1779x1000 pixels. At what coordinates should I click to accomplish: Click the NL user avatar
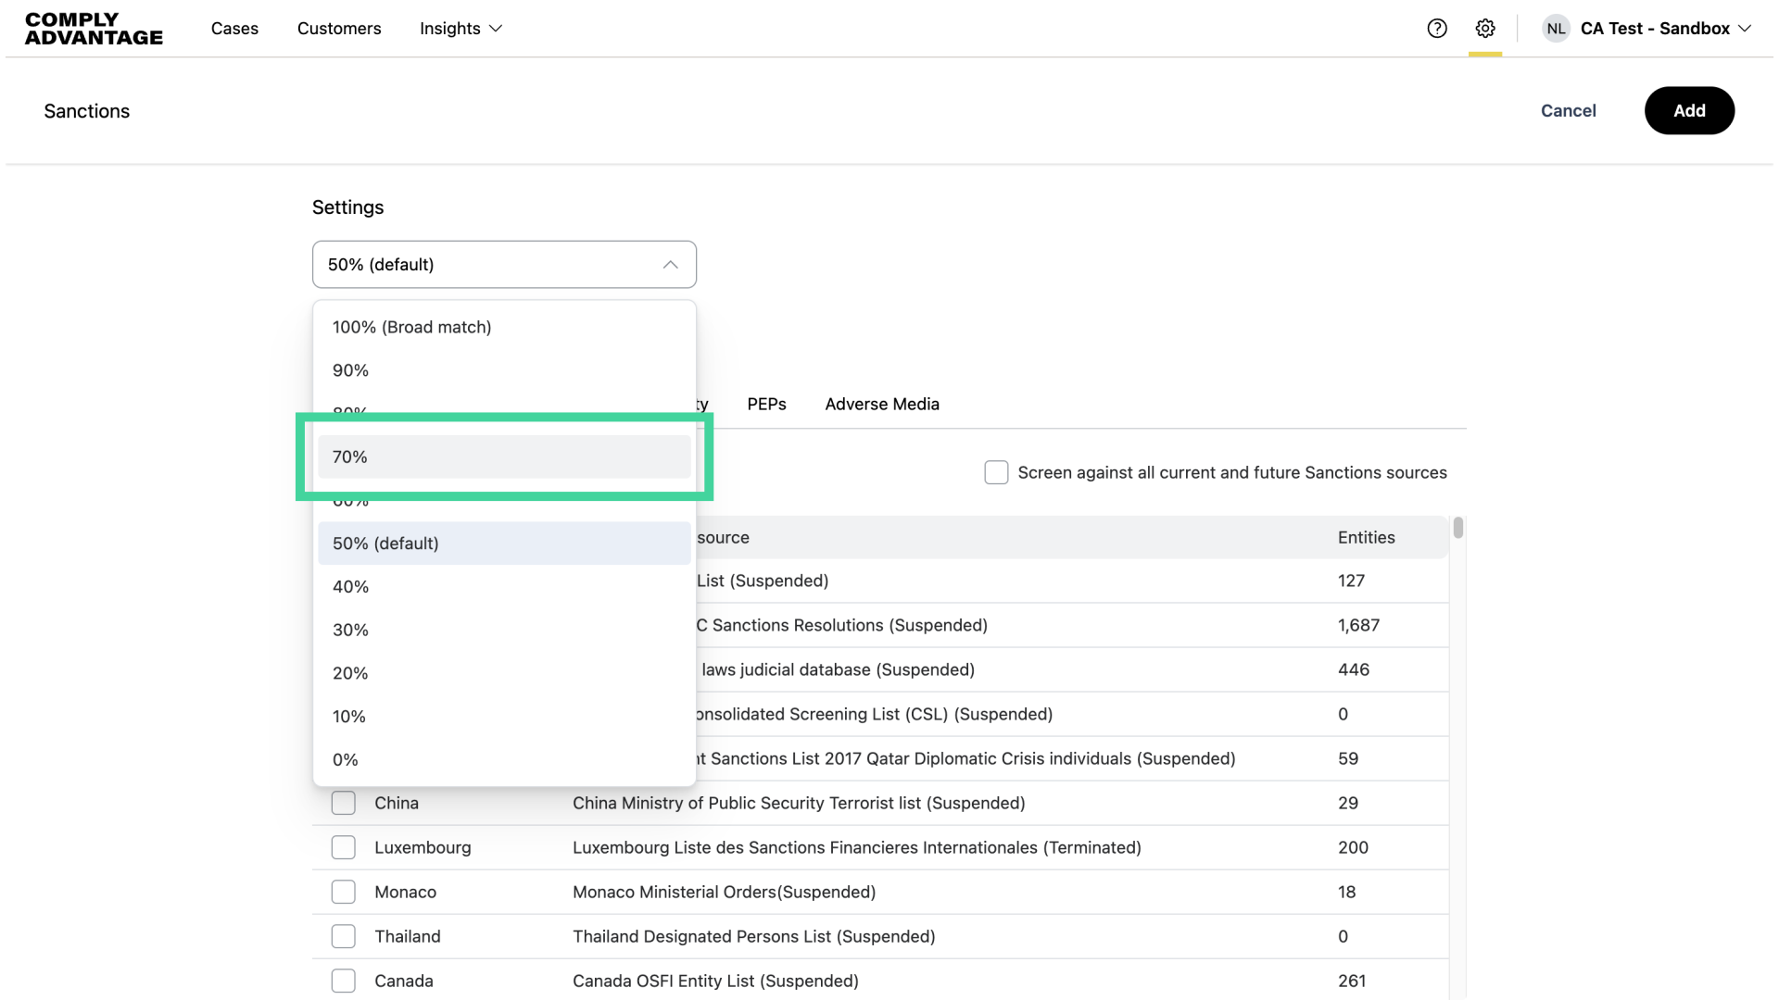[x=1556, y=29]
